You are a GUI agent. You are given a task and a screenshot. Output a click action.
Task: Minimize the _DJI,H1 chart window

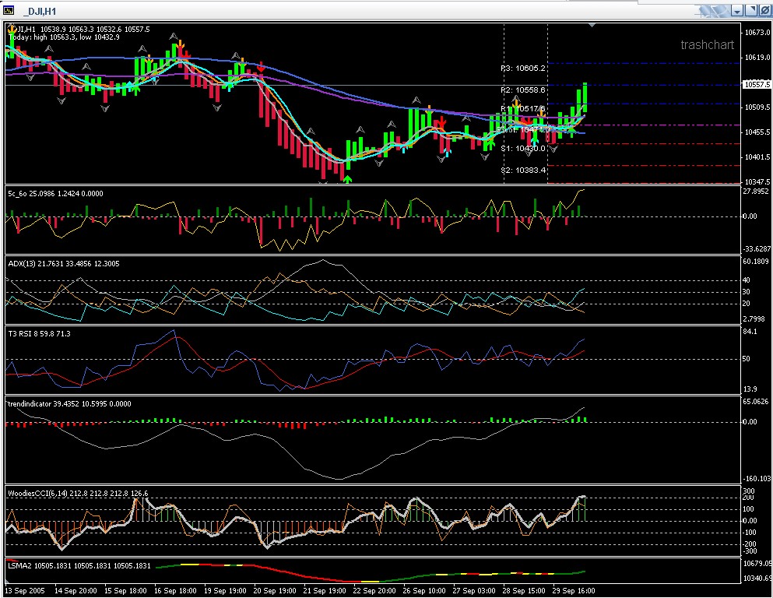[736, 11]
